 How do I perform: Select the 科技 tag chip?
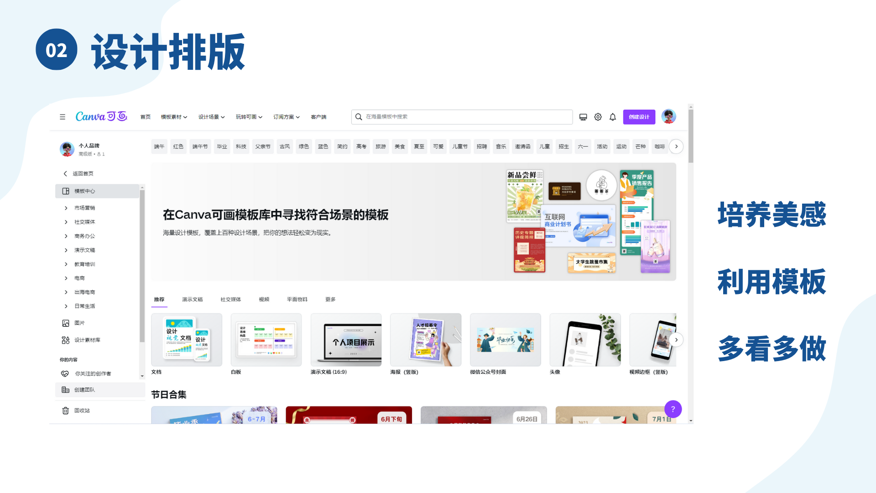(x=241, y=147)
